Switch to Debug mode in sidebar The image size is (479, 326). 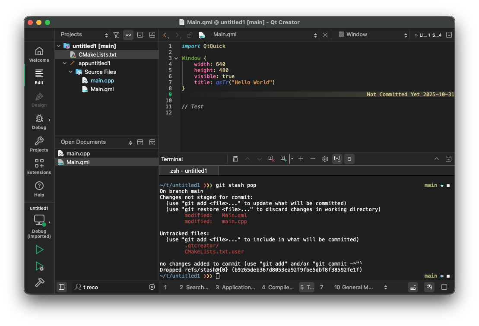39,122
